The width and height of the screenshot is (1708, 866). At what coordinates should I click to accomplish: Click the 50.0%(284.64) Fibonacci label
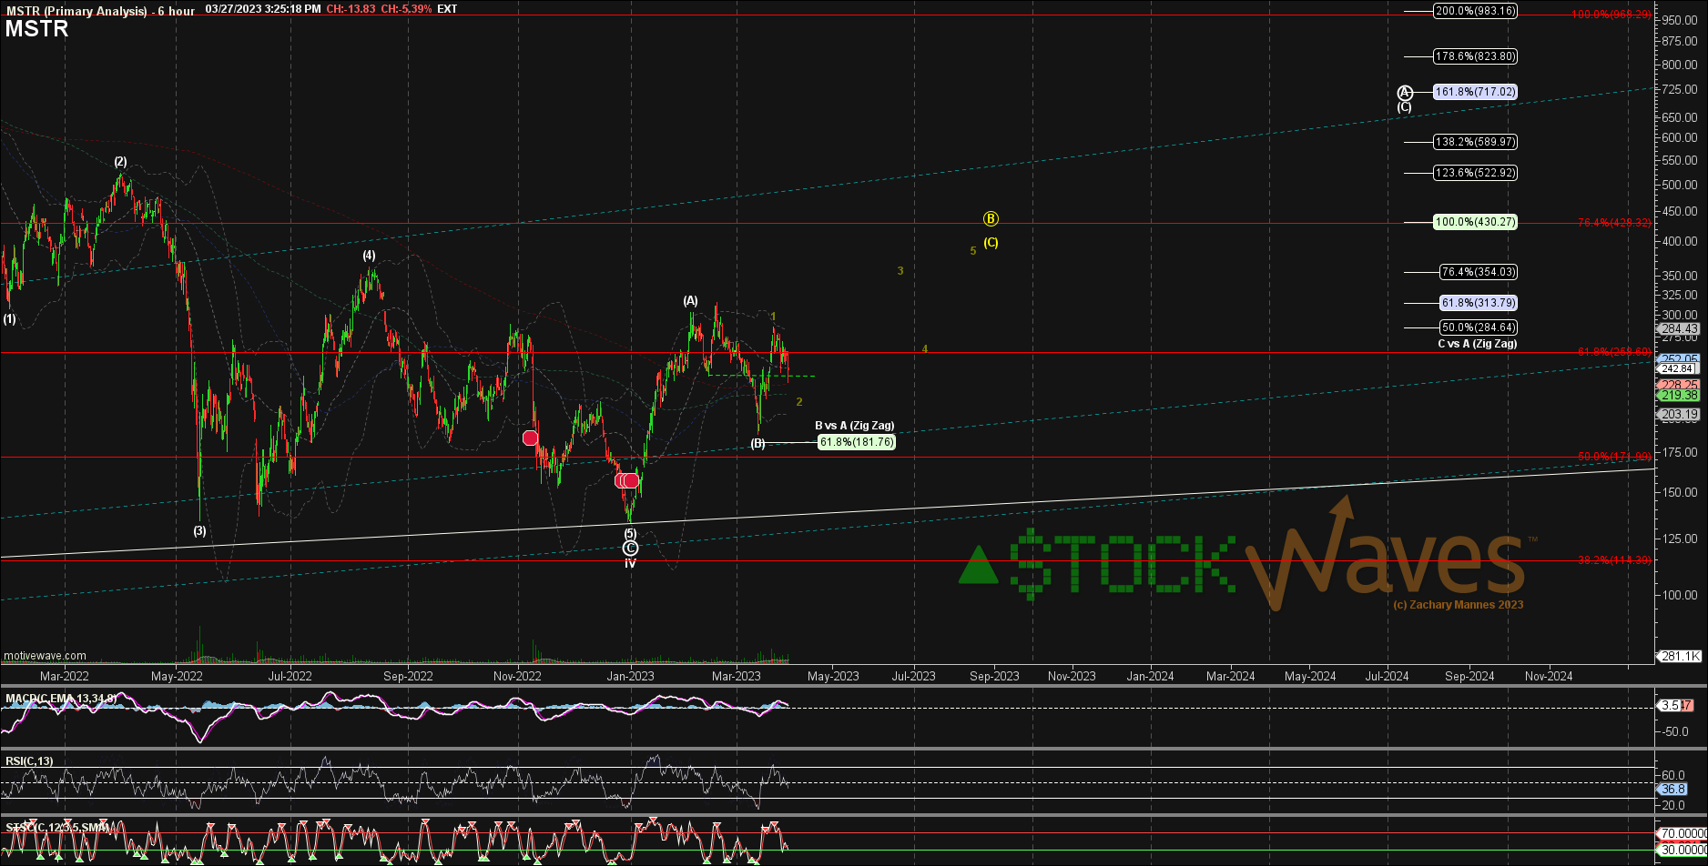[1479, 327]
